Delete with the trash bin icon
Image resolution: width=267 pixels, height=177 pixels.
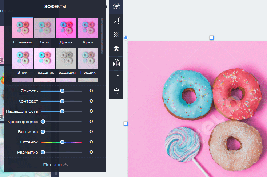(116, 91)
